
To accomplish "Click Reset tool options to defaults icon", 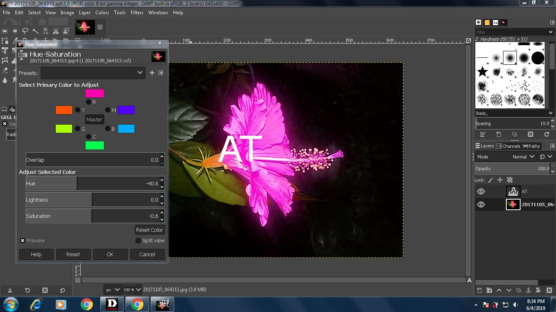I will pos(62,290).
